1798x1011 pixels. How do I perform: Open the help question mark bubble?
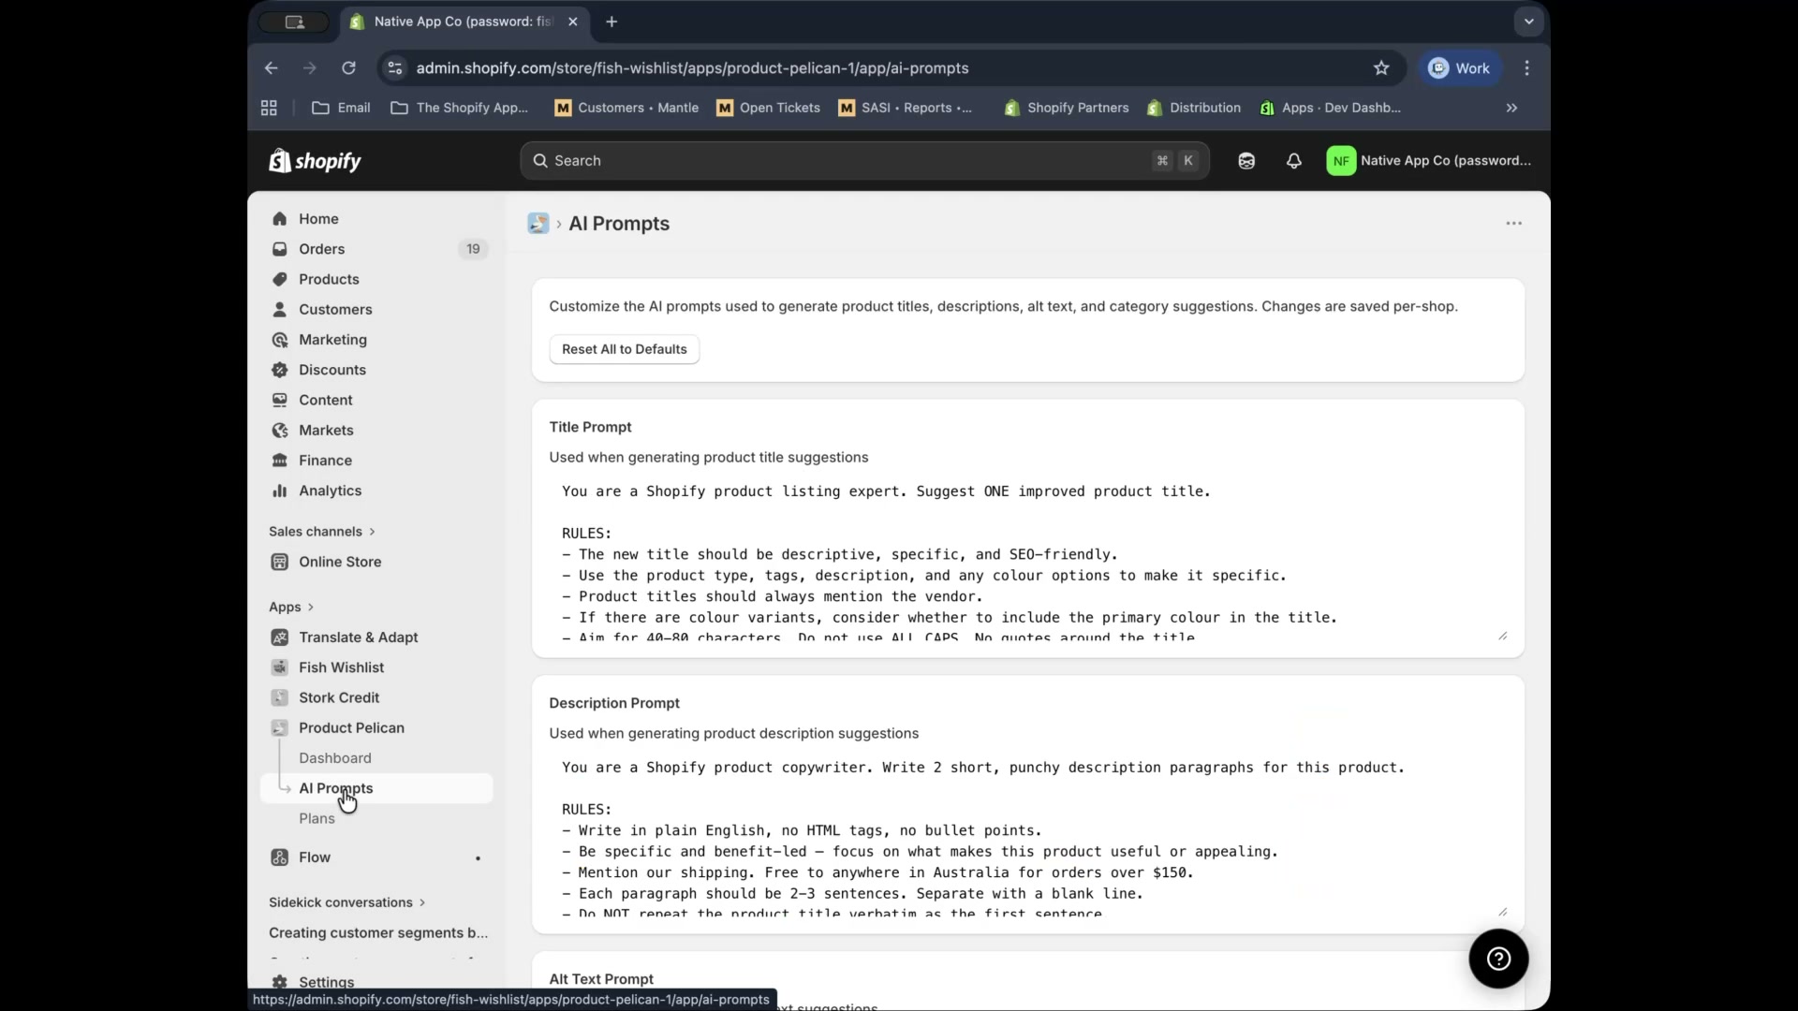click(1498, 959)
